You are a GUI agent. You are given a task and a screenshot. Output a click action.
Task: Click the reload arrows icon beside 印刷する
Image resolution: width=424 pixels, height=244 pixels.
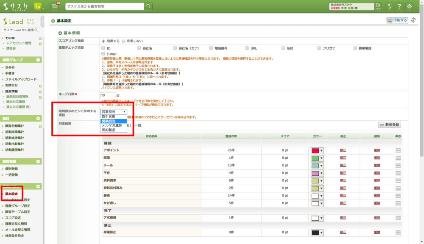tap(413, 20)
